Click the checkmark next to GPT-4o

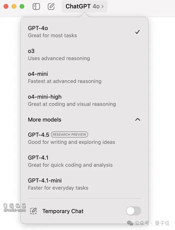137,32
